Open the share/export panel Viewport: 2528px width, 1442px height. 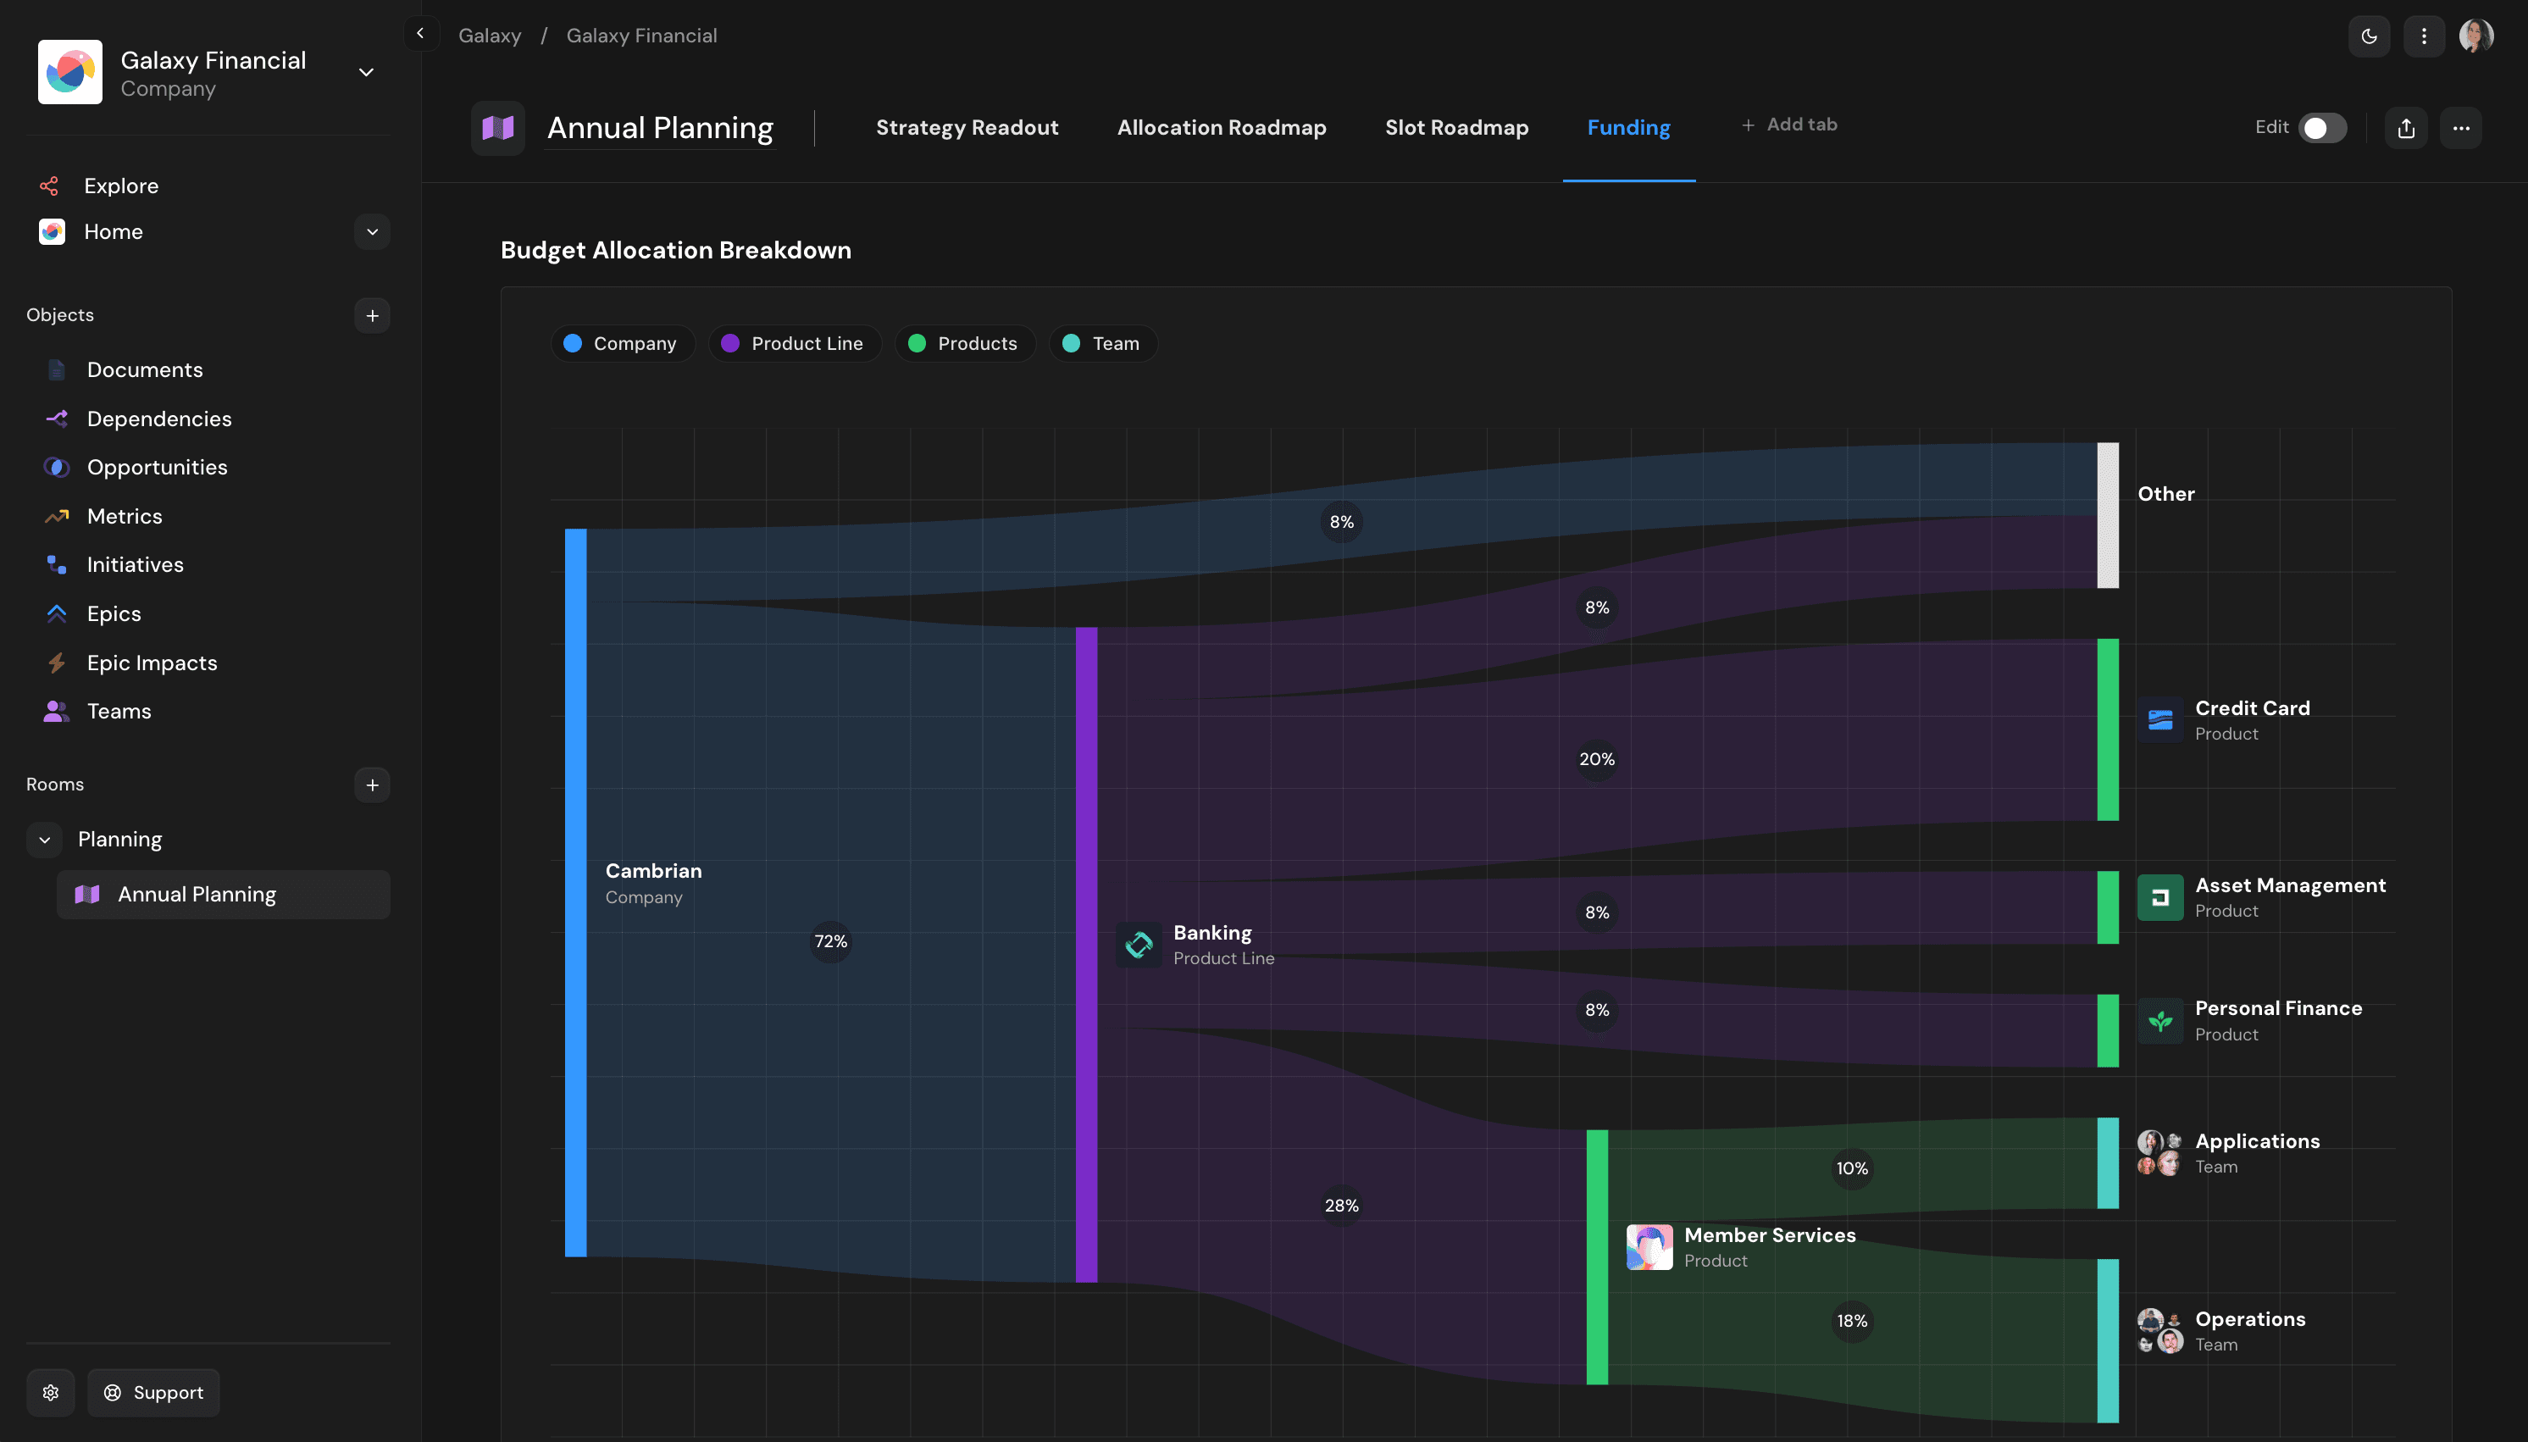click(2405, 128)
